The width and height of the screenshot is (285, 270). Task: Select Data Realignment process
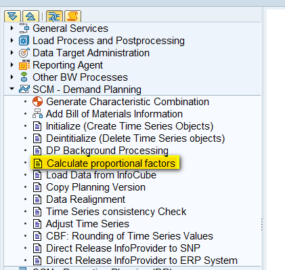click(x=85, y=199)
